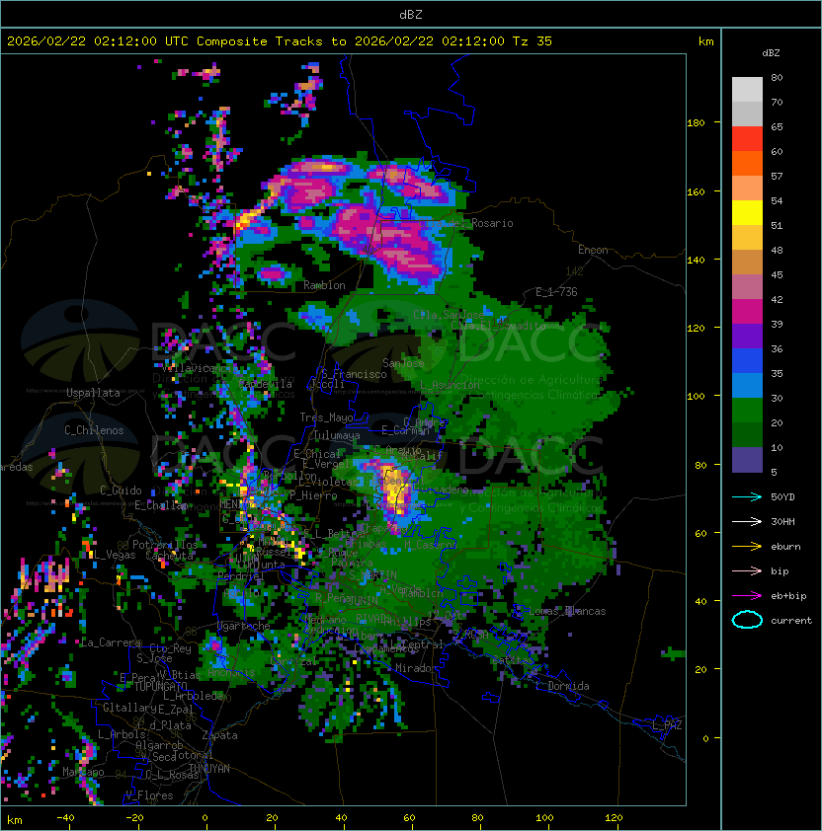Image resolution: width=822 pixels, height=831 pixels.
Task: Click the '100' tick on the vertical axis
Action: [696, 397]
